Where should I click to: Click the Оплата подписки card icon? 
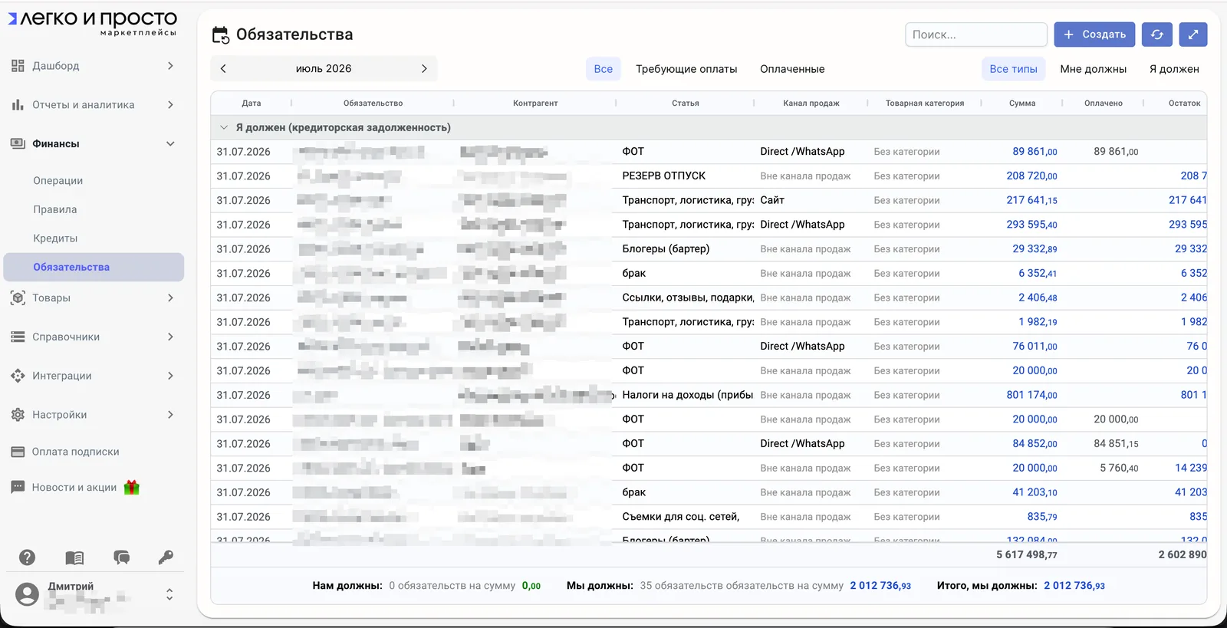click(18, 452)
